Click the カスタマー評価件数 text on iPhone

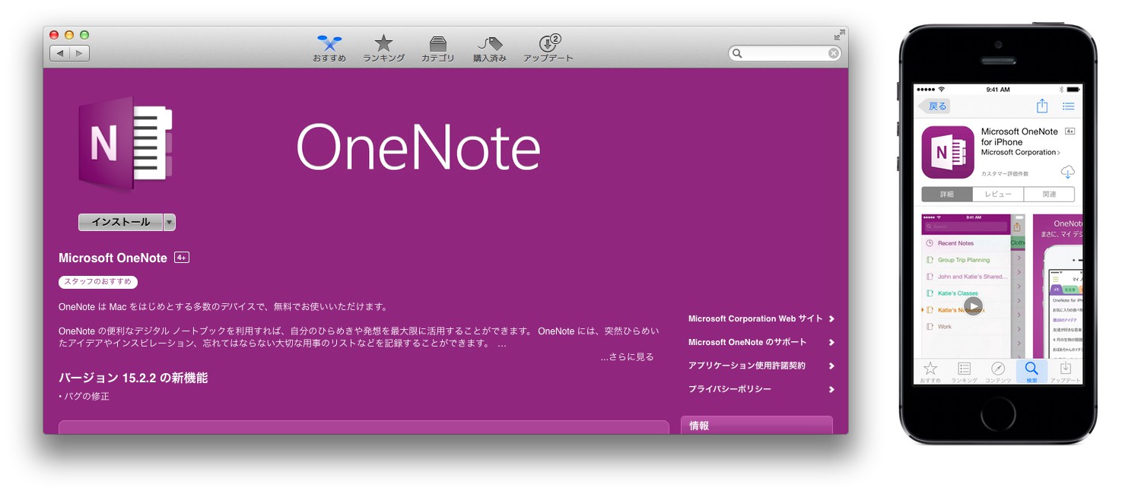pos(1005,174)
